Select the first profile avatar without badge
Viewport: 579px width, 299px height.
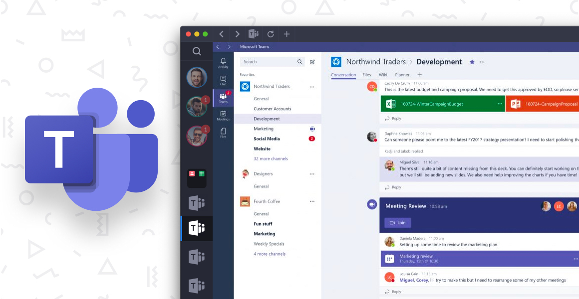pyautogui.click(x=197, y=77)
